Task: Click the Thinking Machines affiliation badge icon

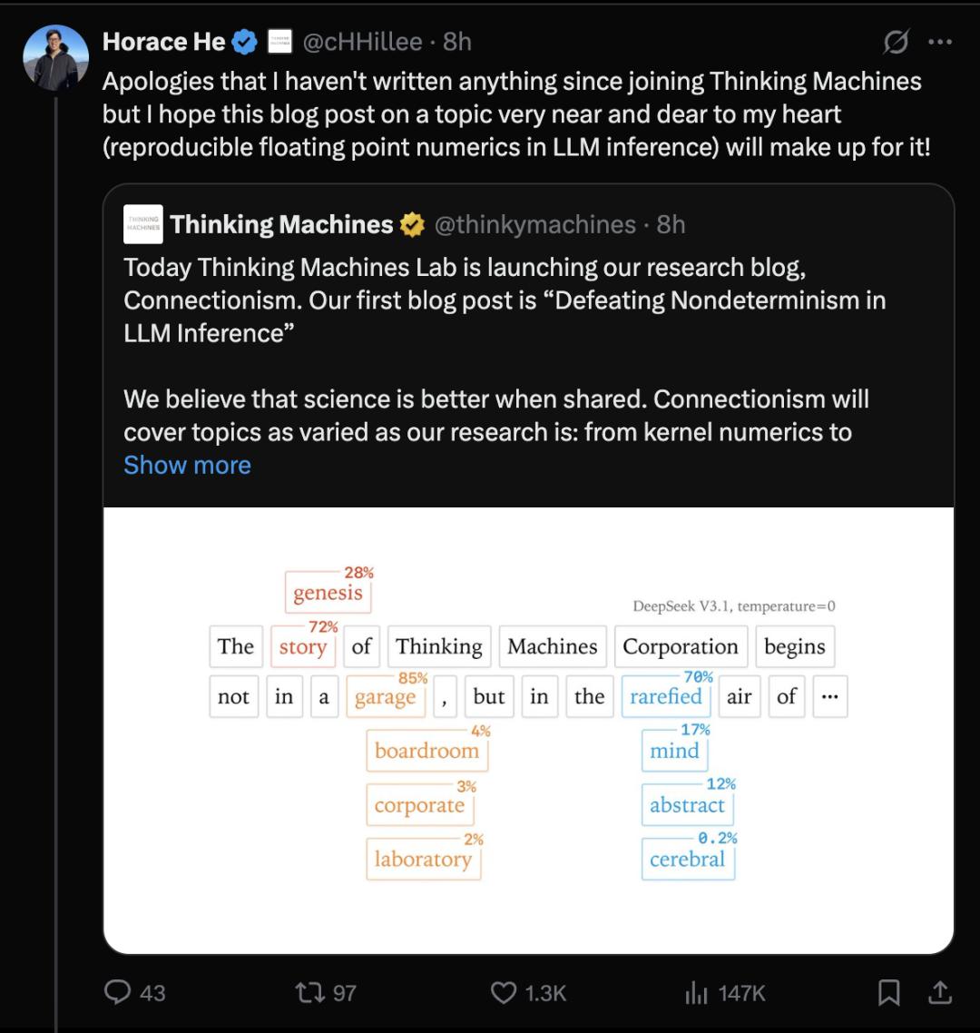Action: (x=279, y=42)
